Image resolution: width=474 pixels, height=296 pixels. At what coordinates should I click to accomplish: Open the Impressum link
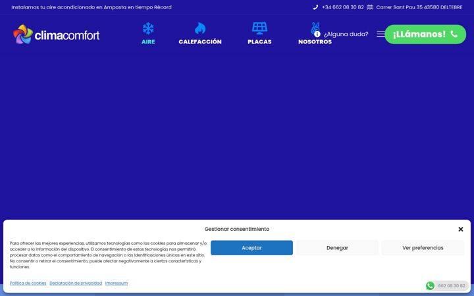pos(117,283)
